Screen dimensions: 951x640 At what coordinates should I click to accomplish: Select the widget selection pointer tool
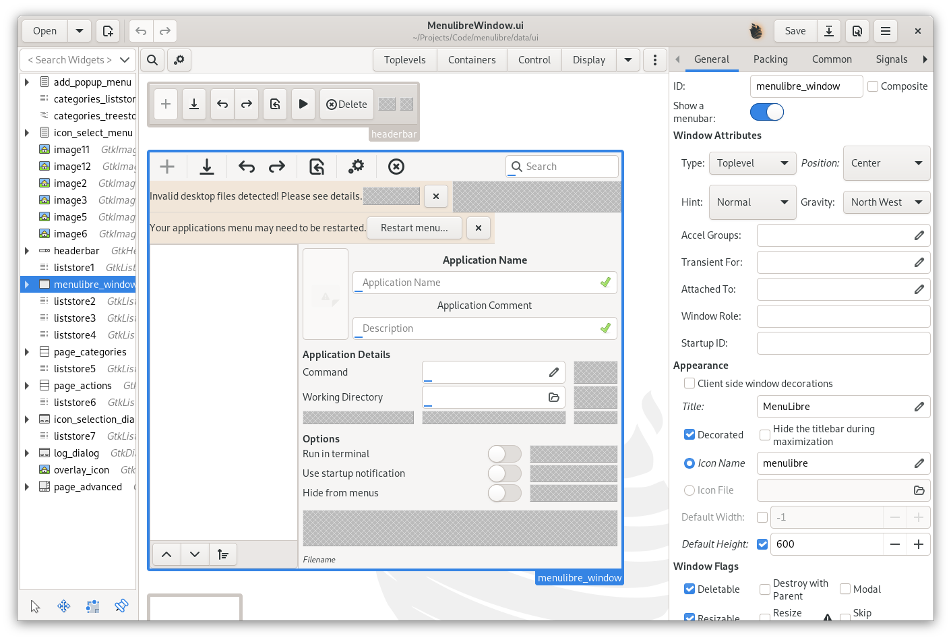[35, 606]
